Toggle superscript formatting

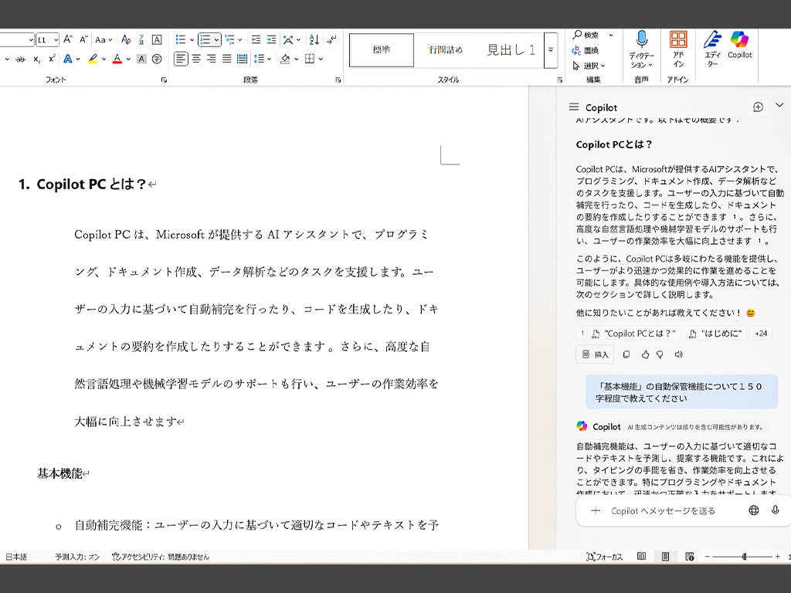point(52,59)
